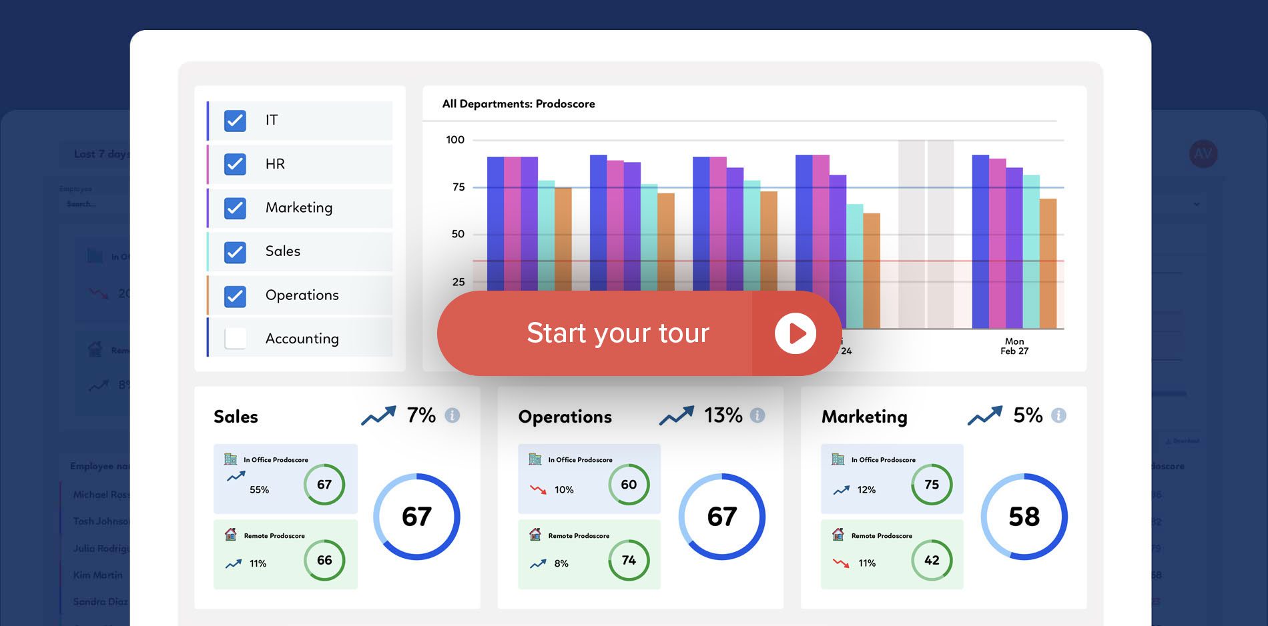Click the info icon on Sales card
Image resolution: width=1268 pixels, height=626 pixels.
452,415
